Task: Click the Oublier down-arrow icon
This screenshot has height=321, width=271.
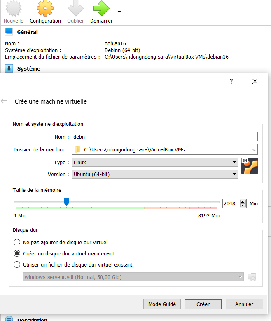Action: [x=76, y=8]
